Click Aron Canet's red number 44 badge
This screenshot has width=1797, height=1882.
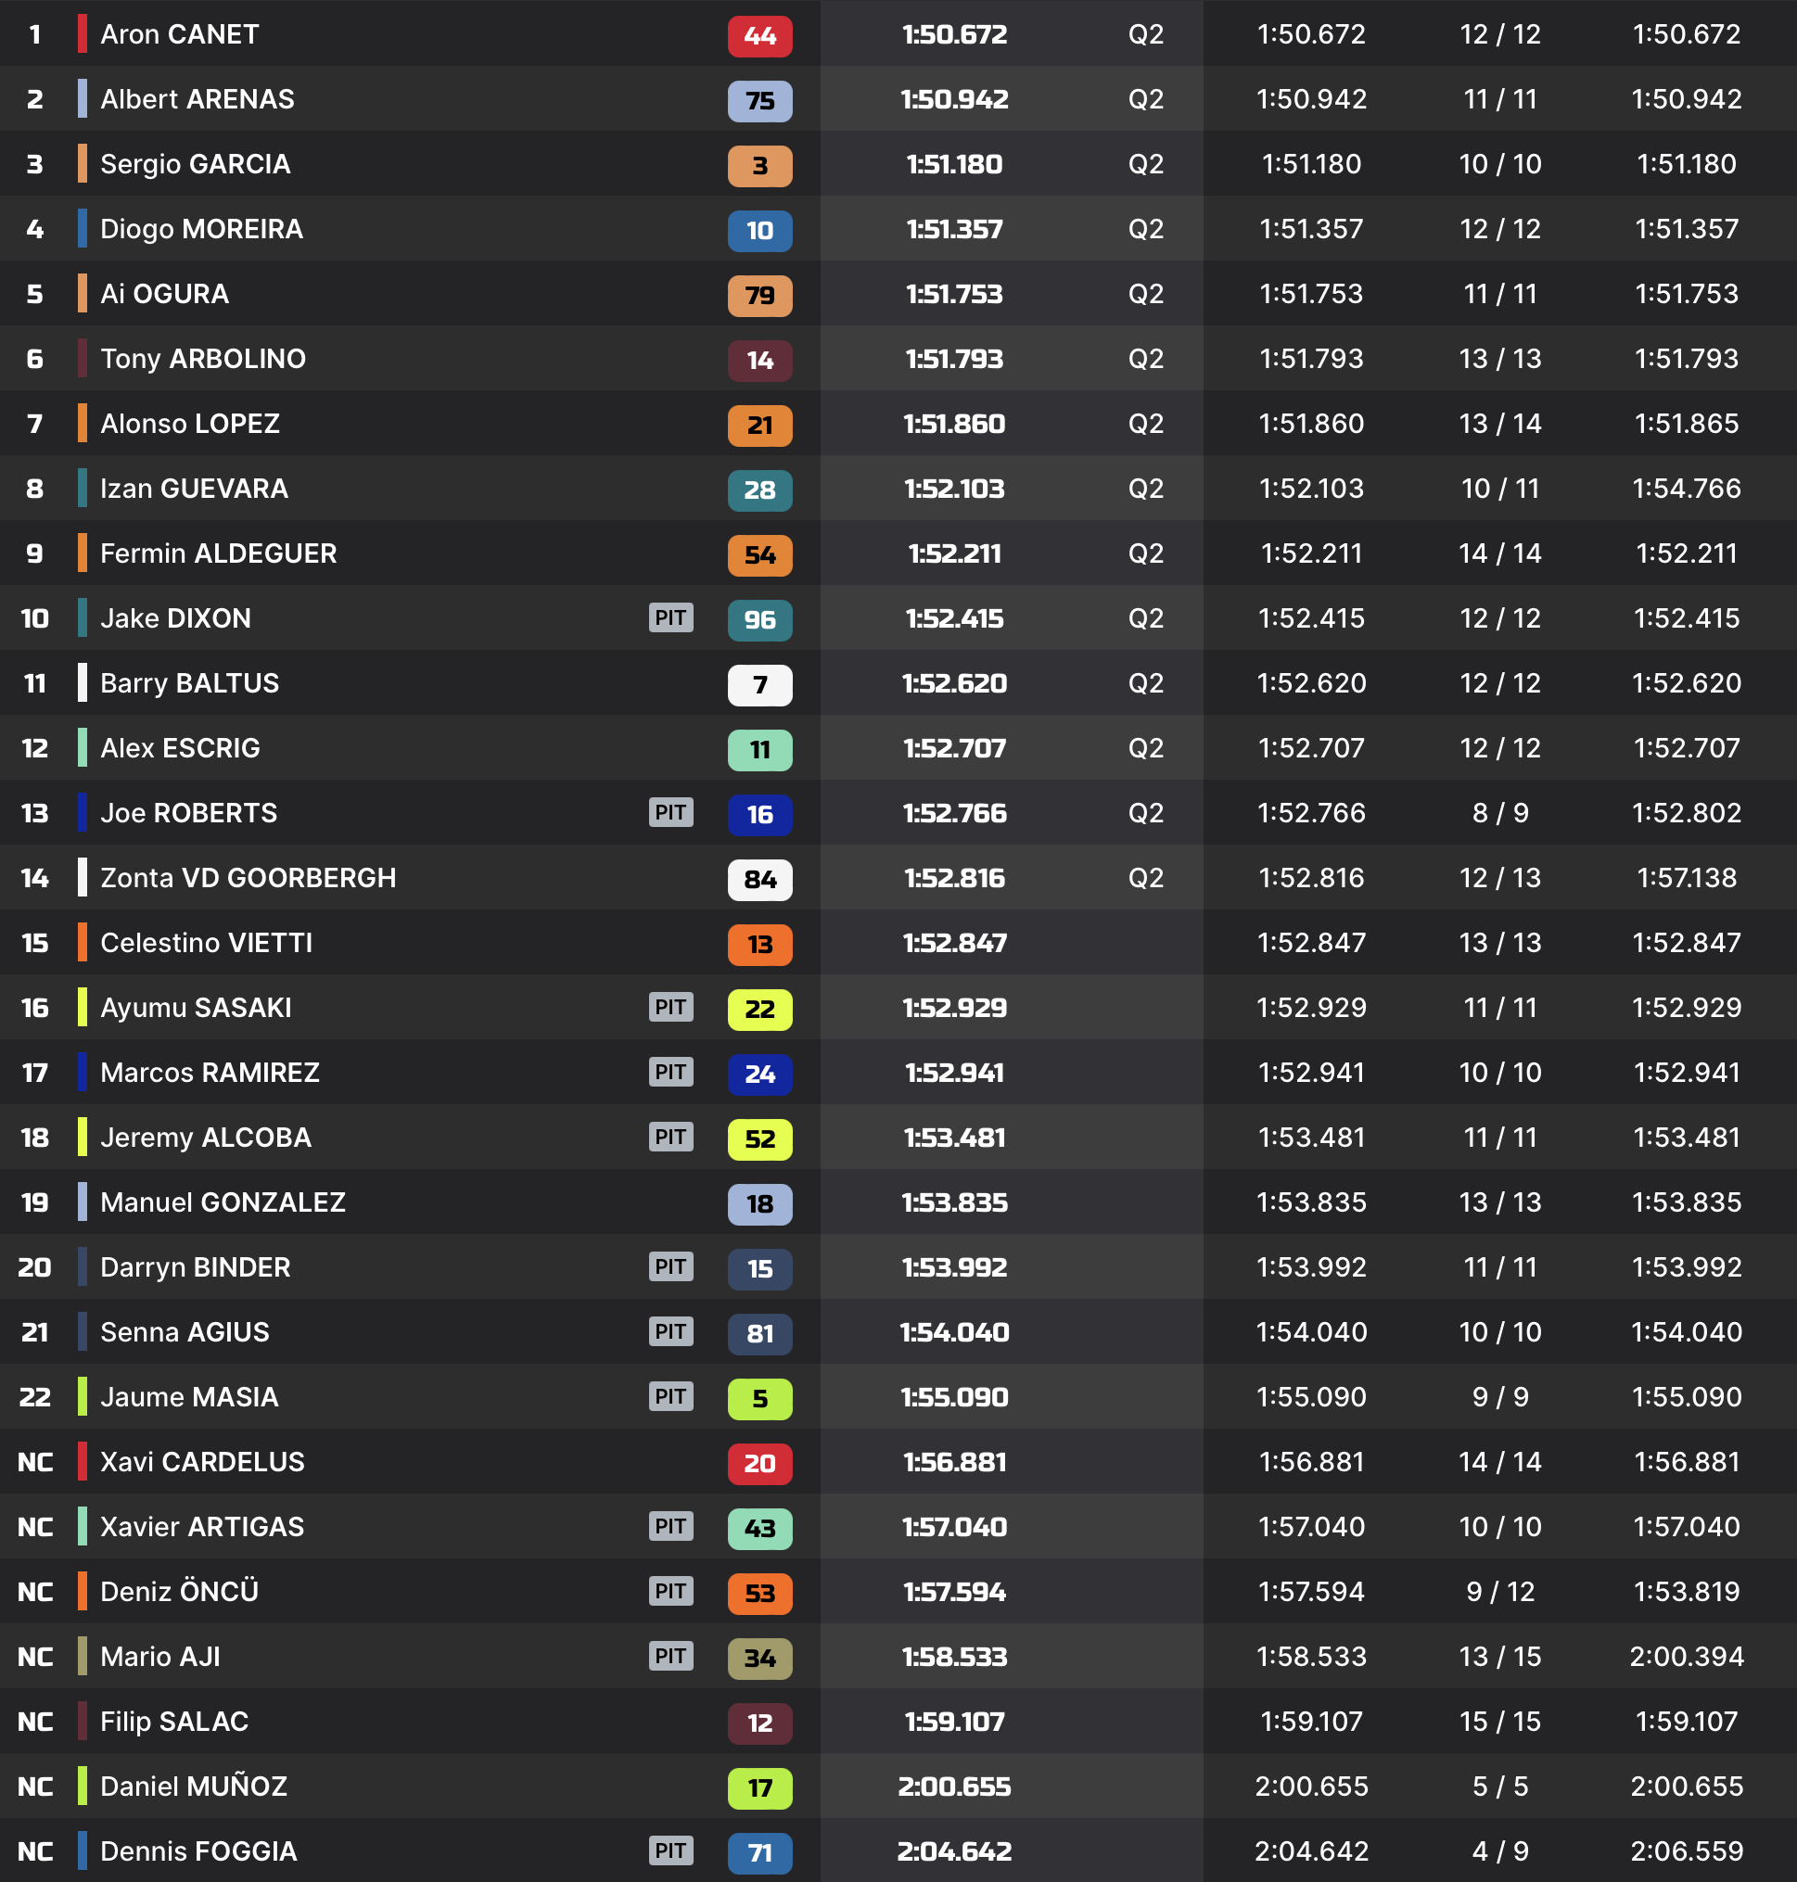[x=759, y=35]
